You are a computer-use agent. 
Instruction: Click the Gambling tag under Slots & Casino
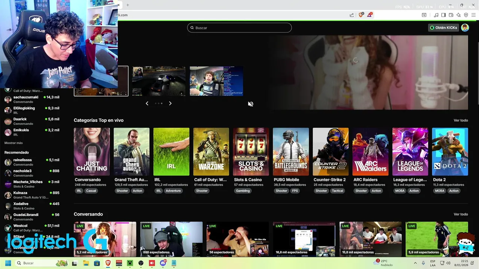pos(242,191)
